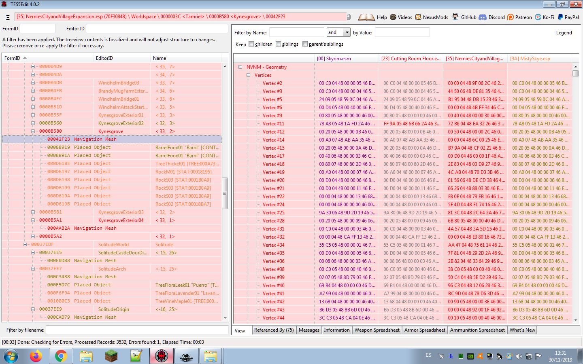Click the NVIDIA tray icon

click(x=470, y=356)
